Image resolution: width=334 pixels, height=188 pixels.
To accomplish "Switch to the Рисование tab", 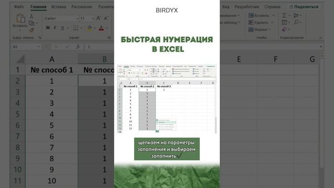I will coord(81,7).
